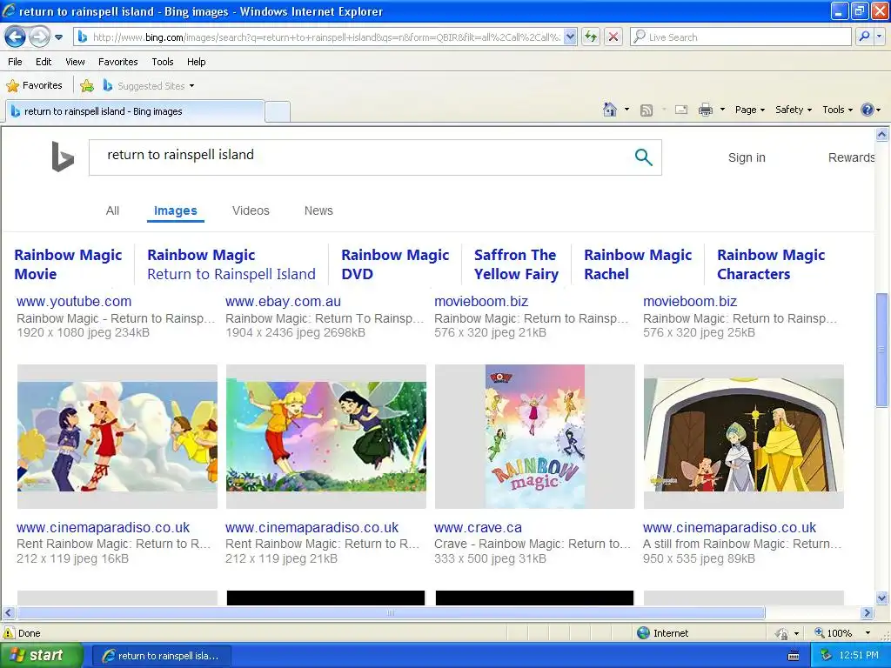This screenshot has height=668, width=891.
Task: Click the Refresh page icon
Action: coord(591,37)
